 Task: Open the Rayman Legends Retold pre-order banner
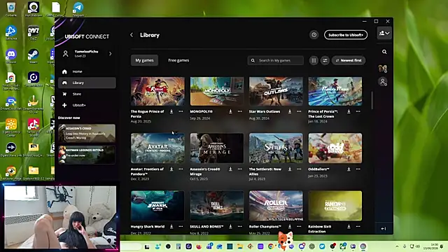tap(87, 154)
